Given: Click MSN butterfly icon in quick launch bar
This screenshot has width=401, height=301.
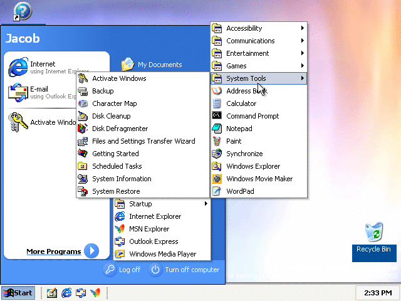Looking at the screenshot, I should tap(95, 293).
